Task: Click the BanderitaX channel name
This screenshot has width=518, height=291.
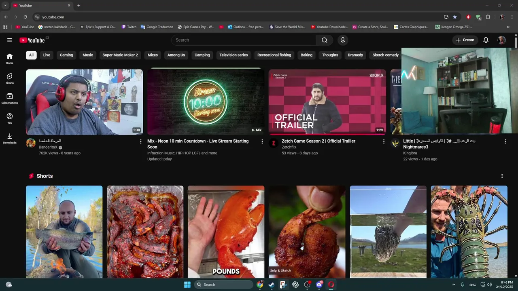Action: click(x=48, y=148)
